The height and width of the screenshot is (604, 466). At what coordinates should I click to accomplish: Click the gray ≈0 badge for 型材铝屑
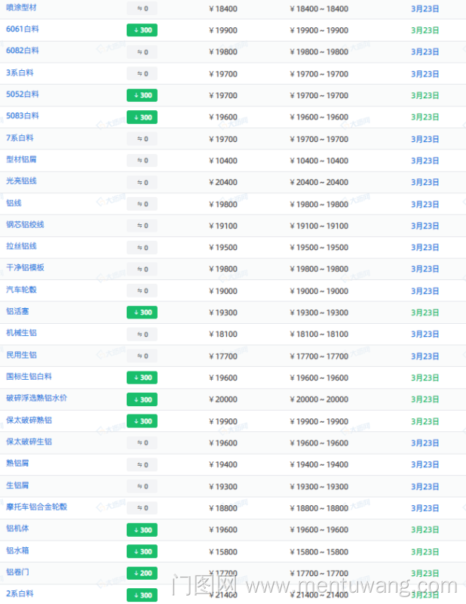coord(142,161)
